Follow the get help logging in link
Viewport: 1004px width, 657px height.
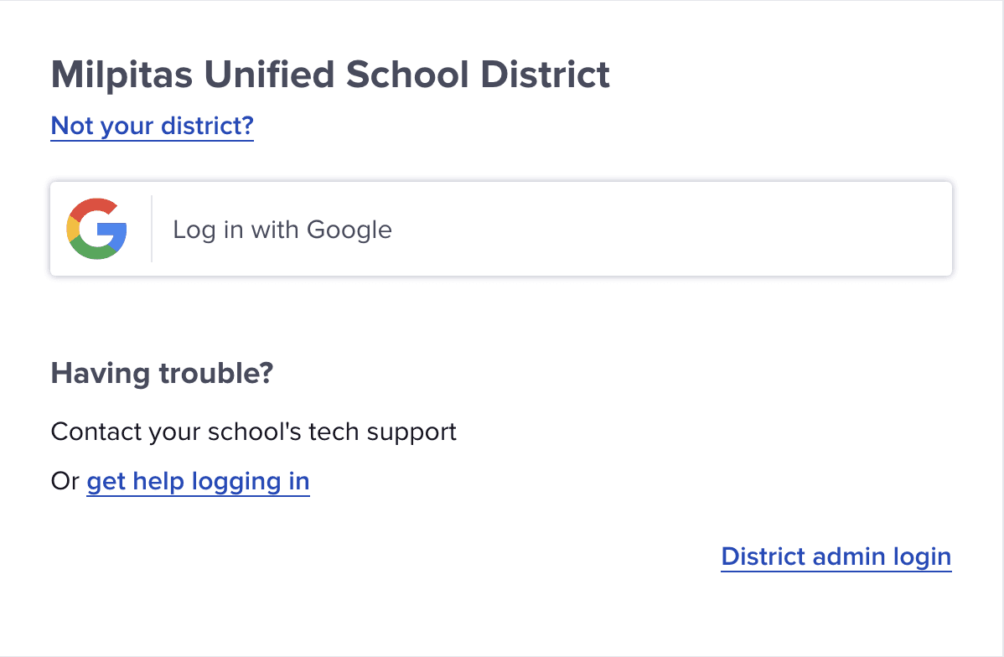[198, 482]
